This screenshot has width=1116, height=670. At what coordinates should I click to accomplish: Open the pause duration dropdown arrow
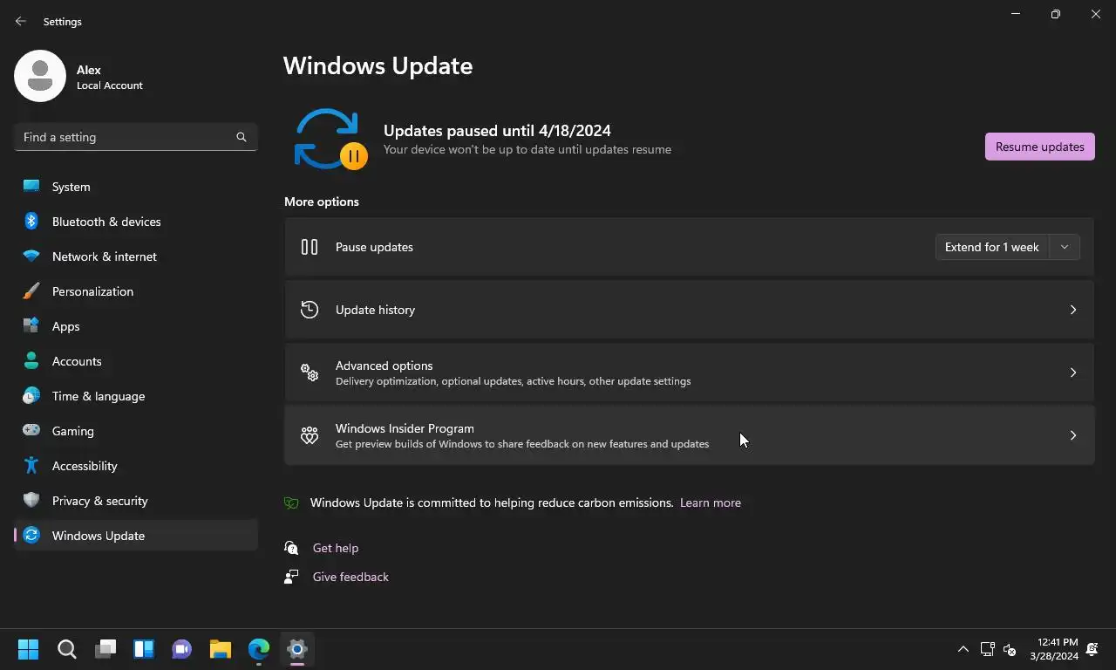click(x=1065, y=247)
